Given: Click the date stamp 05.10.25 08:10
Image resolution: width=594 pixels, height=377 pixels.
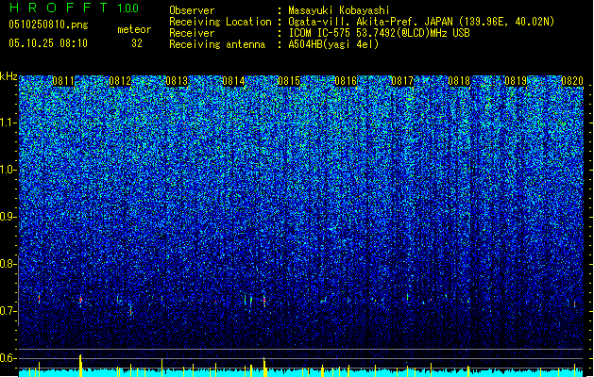Looking at the screenshot, I should tap(48, 43).
